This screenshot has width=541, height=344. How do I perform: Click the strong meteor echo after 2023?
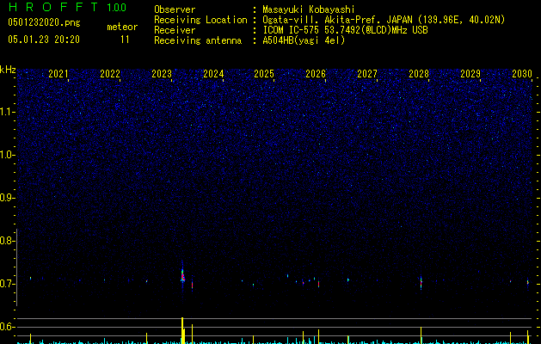tap(183, 275)
